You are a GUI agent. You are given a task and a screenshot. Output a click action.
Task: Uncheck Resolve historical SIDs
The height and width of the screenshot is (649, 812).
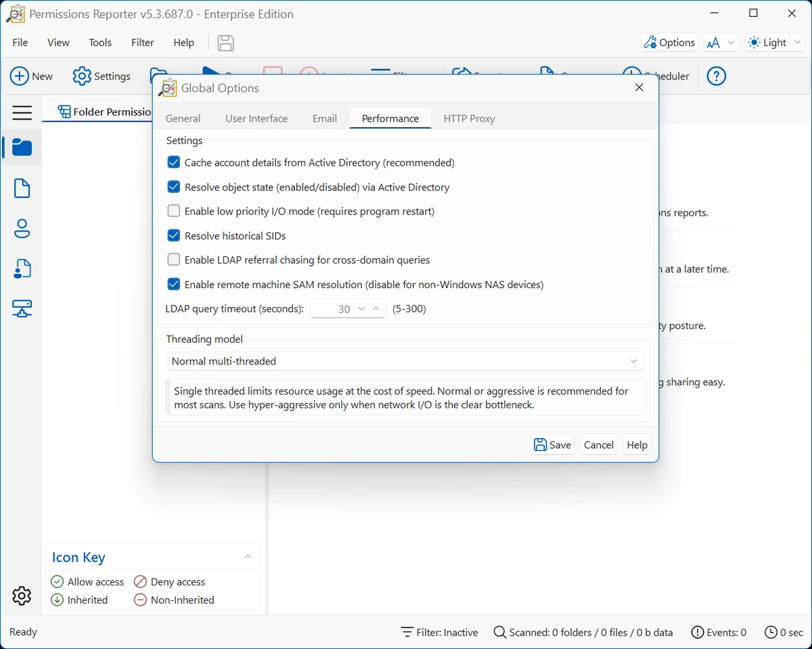tap(174, 235)
